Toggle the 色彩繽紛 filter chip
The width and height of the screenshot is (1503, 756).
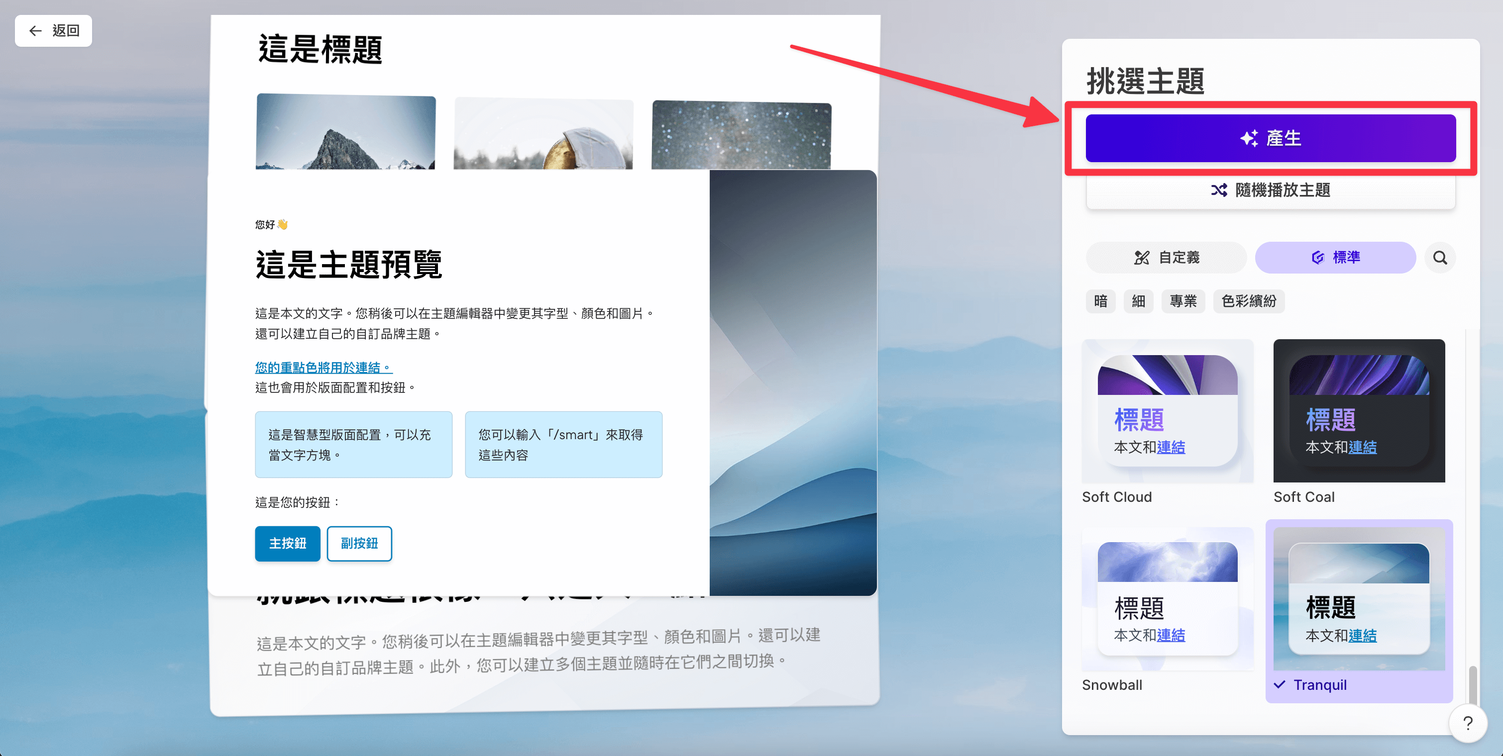click(1249, 301)
